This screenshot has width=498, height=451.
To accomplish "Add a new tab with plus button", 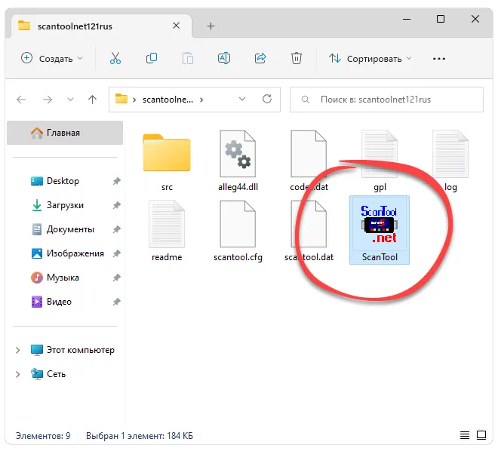I will tap(211, 26).
